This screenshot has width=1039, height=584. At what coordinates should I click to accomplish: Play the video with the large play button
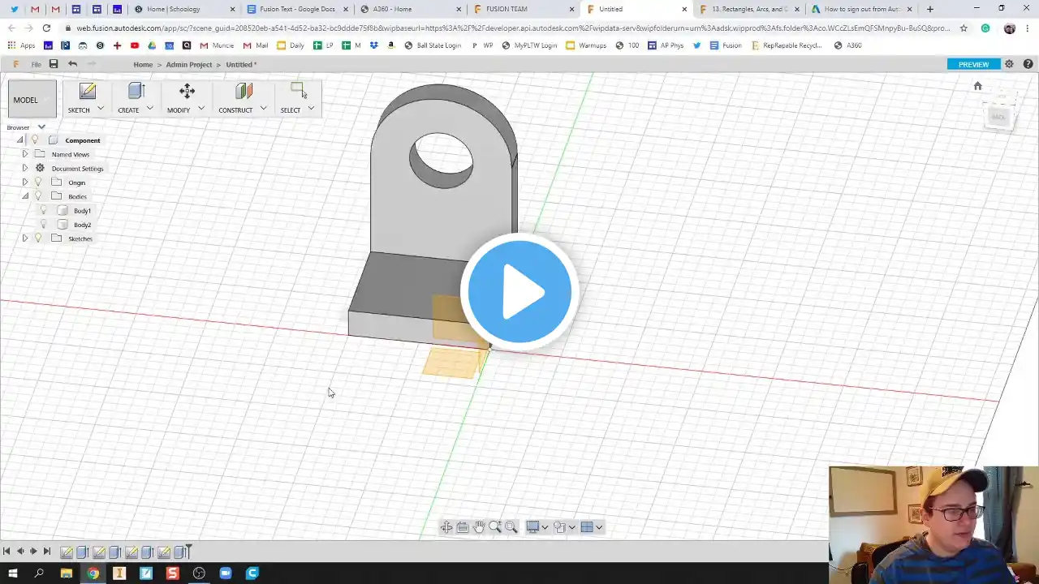pyautogui.click(x=519, y=291)
